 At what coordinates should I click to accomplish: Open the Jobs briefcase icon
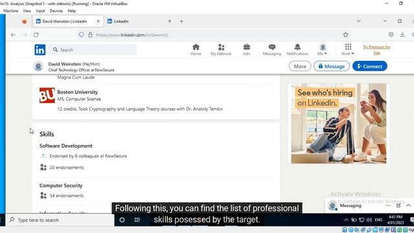246,50
